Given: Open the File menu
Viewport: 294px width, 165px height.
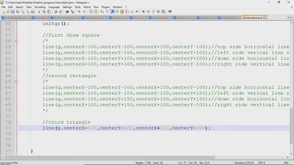Looking at the screenshot, I should tap(3, 7).
